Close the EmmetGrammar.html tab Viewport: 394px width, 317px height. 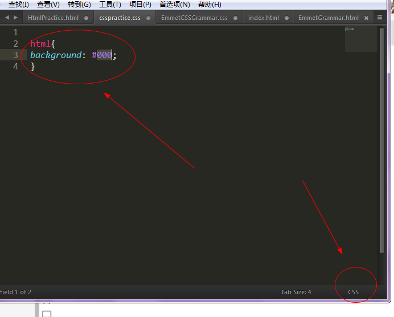pos(366,18)
